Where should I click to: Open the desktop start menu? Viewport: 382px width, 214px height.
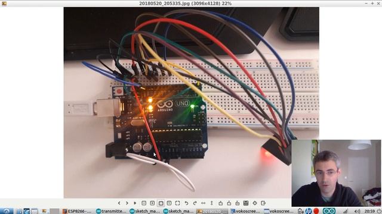tap(7, 211)
